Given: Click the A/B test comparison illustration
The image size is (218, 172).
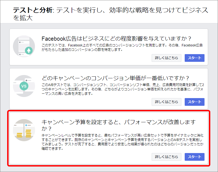Looking at the screenshot, I should pyautogui.click(x=24, y=86).
